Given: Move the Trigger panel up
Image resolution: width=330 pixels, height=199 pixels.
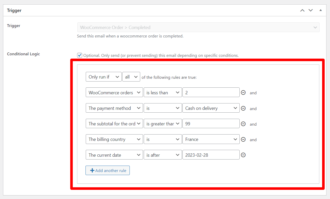Looking at the screenshot, I should click(x=302, y=10).
